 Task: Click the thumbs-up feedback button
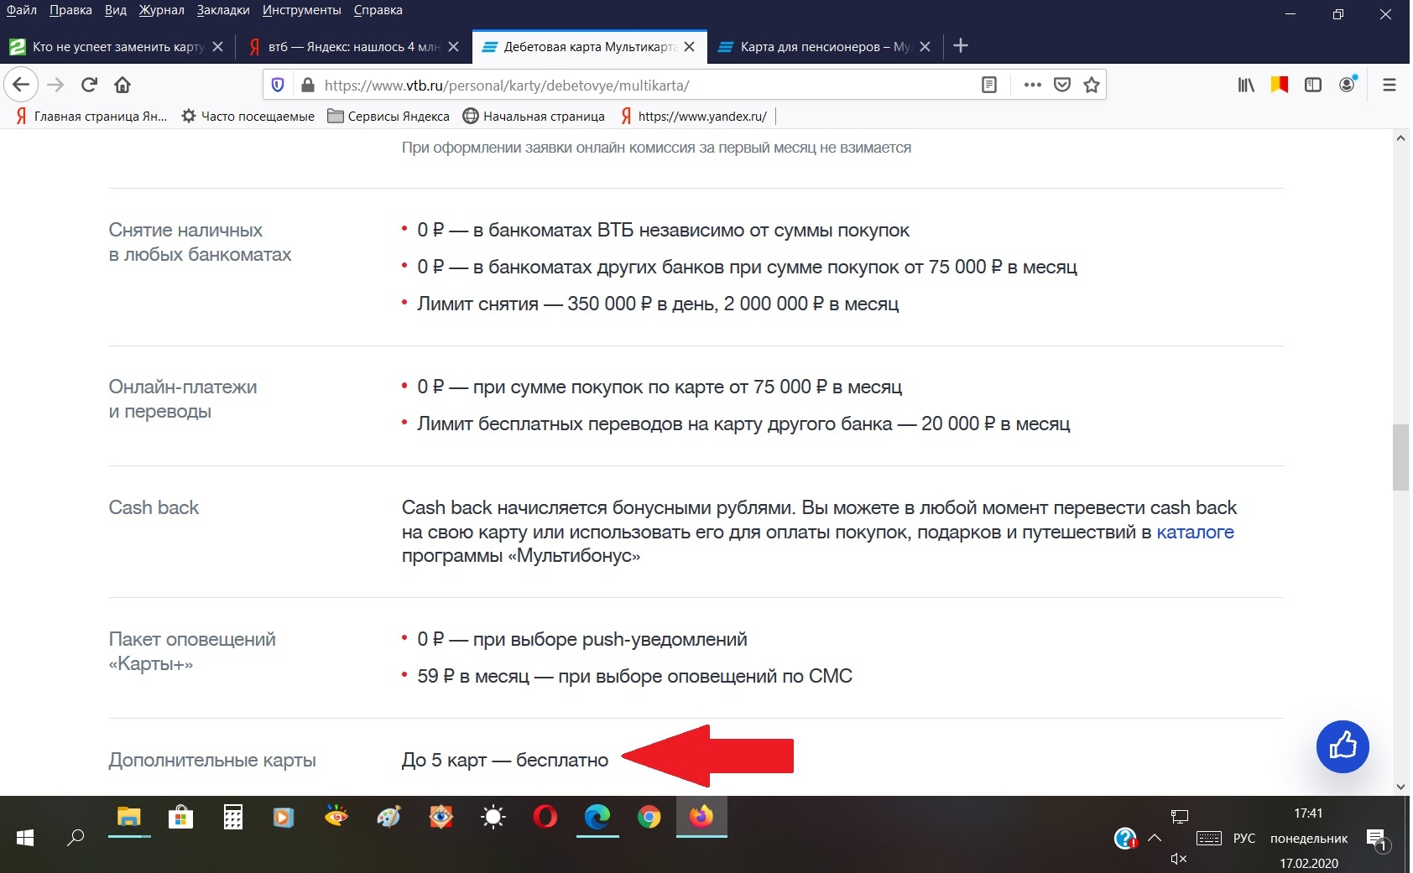pos(1343,746)
